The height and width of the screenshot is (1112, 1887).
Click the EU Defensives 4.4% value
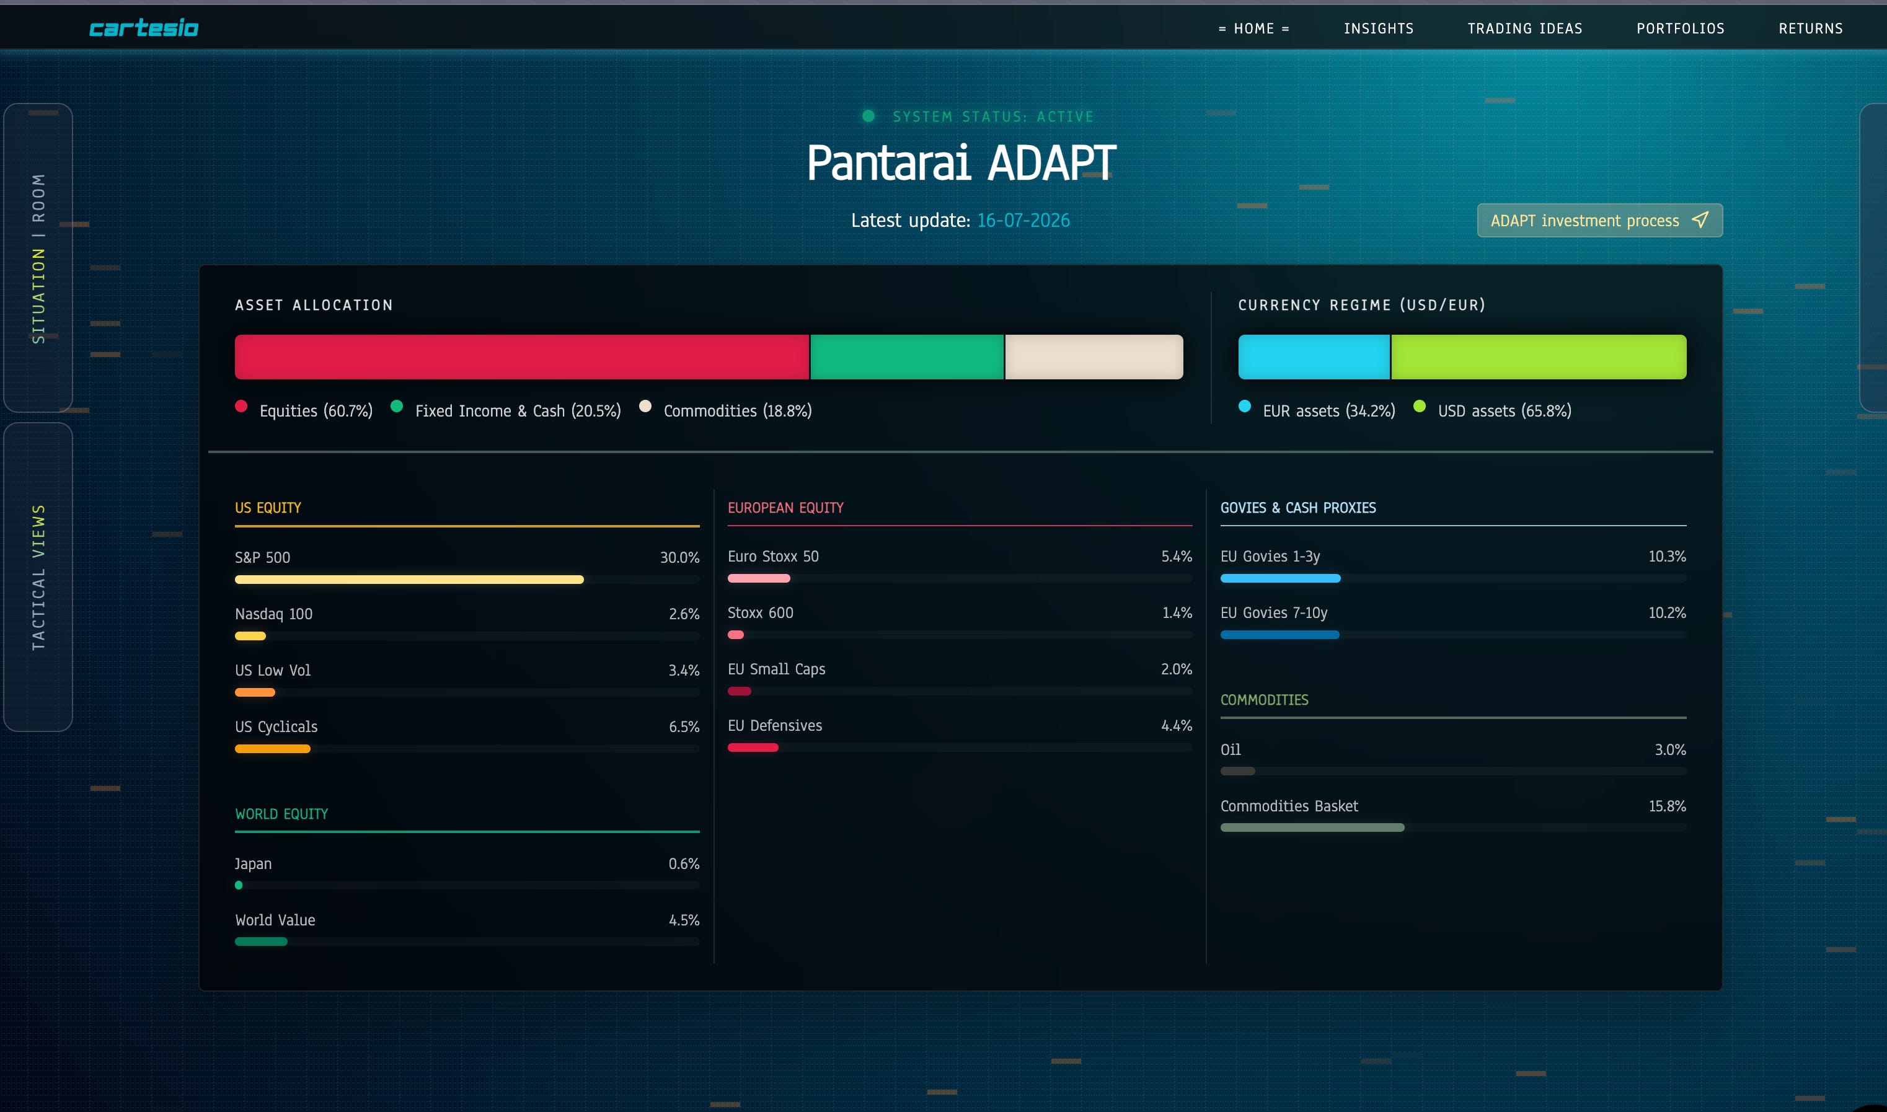(x=1176, y=725)
